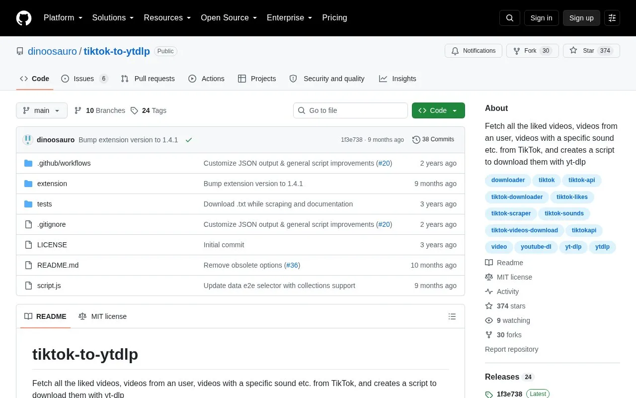The height and width of the screenshot is (398, 636).
Task: Click the GitHub logo icon
Action: click(x=24, y=18)
